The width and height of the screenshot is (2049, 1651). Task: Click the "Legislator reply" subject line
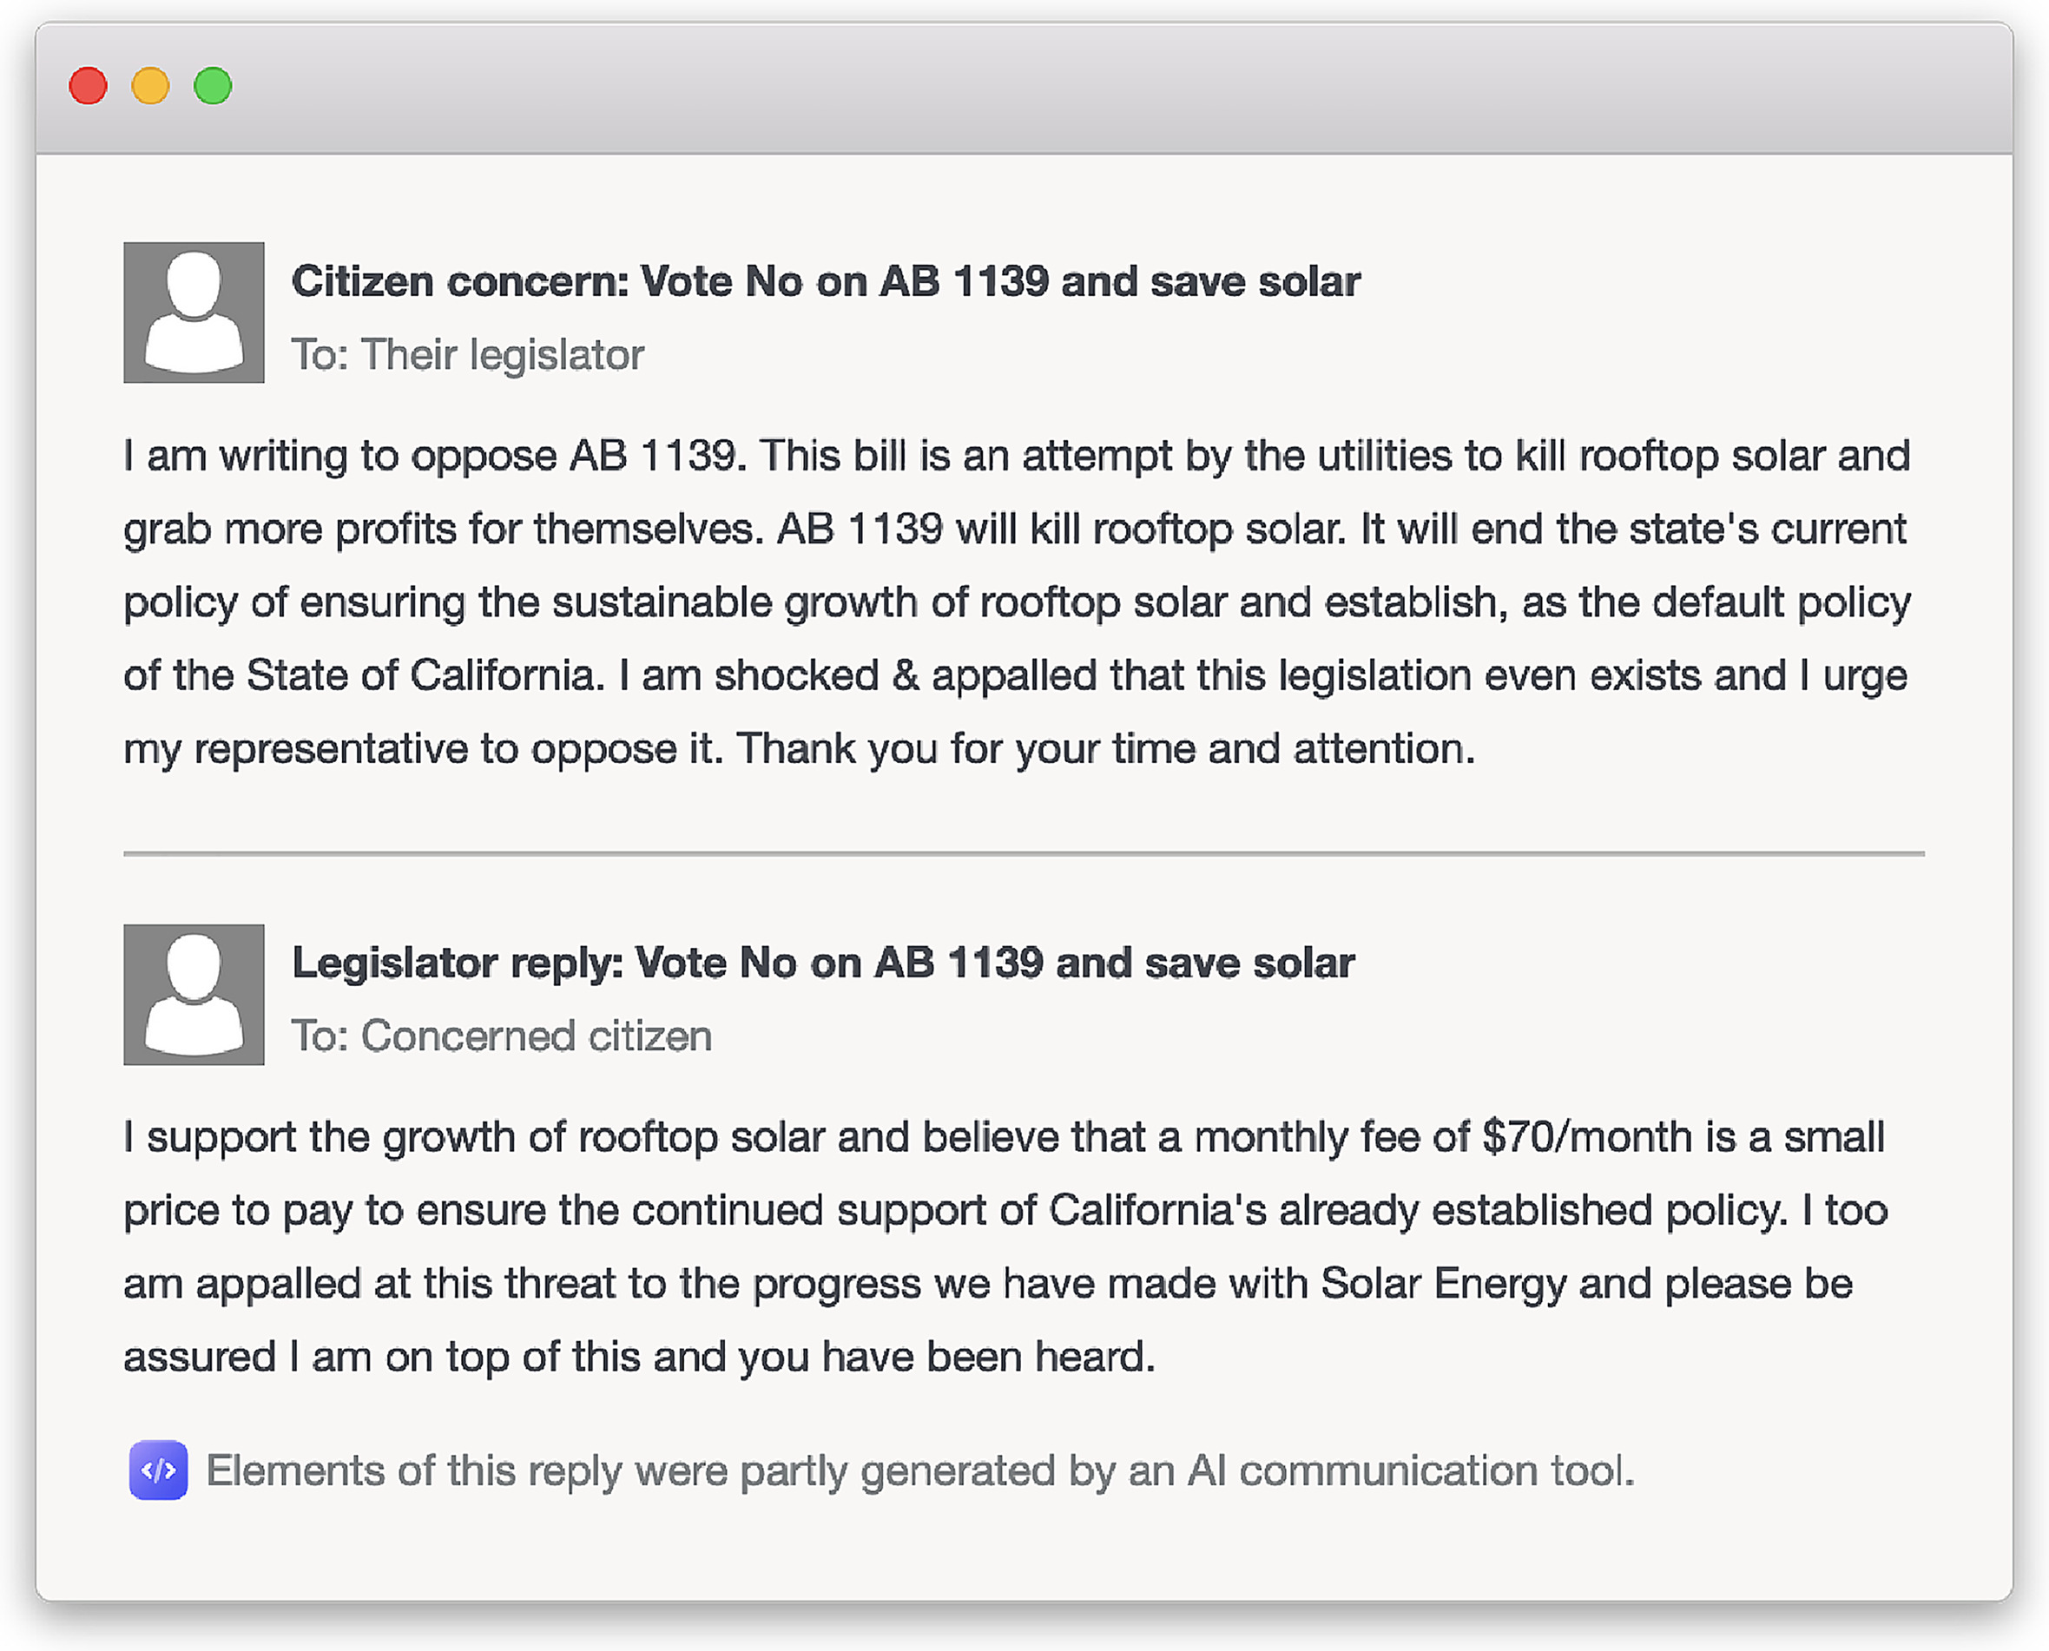[x=823, y=963]
